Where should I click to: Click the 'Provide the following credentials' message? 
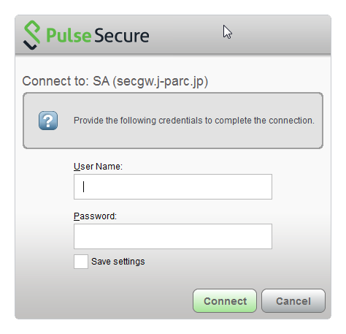coord(194,121)
